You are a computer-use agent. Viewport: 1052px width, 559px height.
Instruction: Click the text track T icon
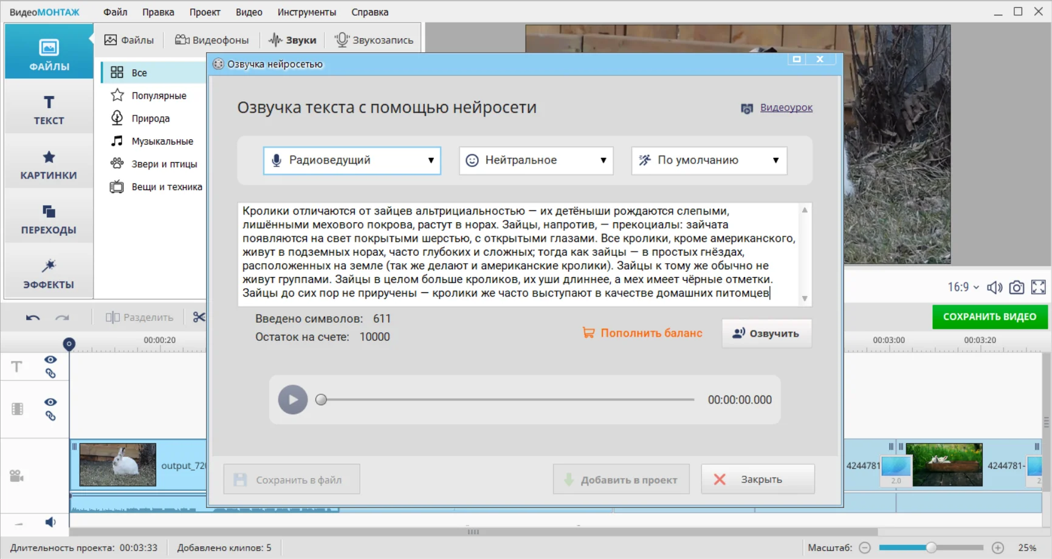click(x=16, y=366)
